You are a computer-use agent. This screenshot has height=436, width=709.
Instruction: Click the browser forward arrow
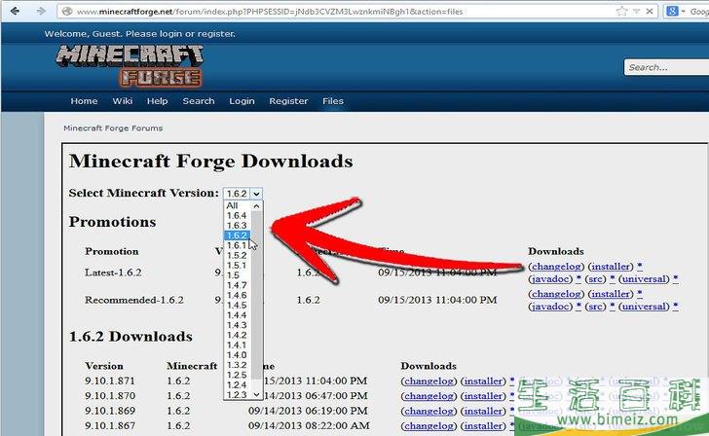tap(41, 11)
